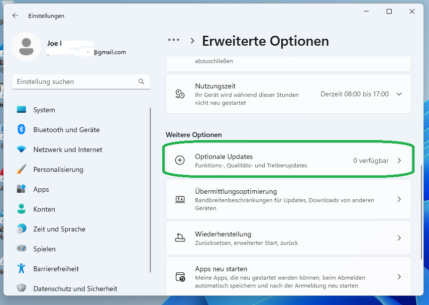Click the Personalisierung paintbrush icon

coord(21,169)
